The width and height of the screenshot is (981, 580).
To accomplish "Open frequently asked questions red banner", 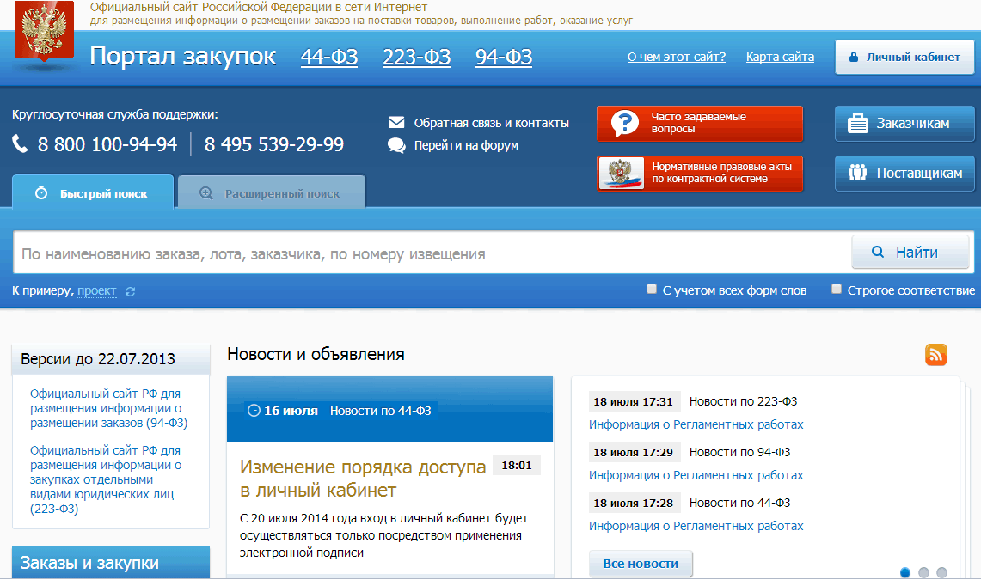I will point(699,124).
